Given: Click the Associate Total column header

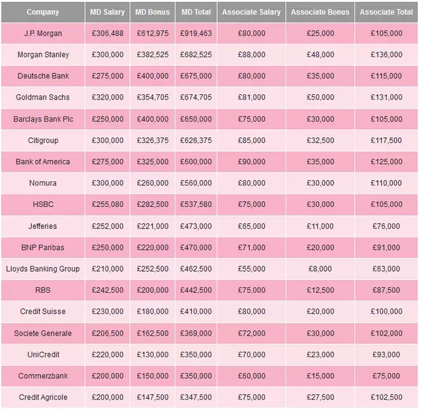Looking at the screenshot, I should point(386,12).
